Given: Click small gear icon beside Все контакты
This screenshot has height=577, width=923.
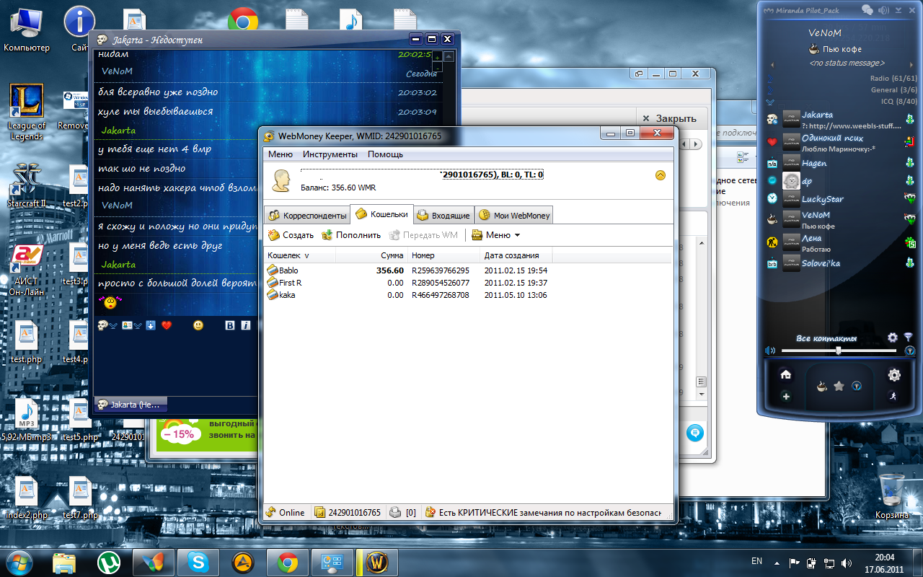Looking at the screenshot, I should coord(893,337).
